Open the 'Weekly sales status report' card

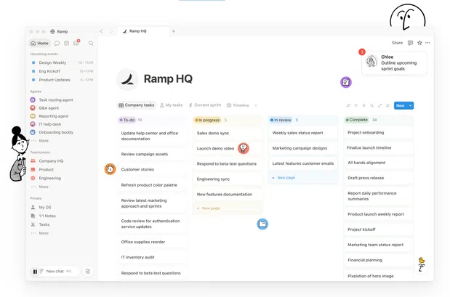[x=302, y=133]
